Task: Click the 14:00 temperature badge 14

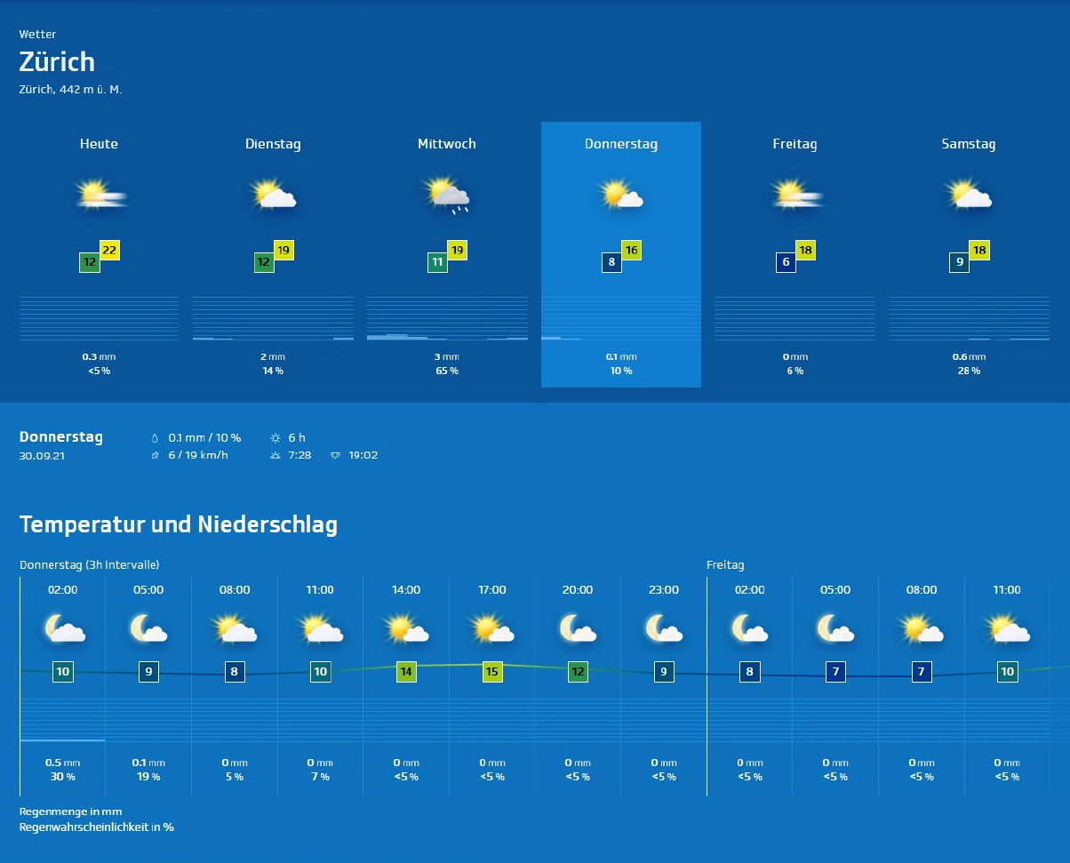Action: [x=406, y=672]
